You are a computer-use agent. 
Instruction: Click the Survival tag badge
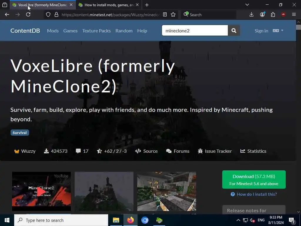pos(20,133)
